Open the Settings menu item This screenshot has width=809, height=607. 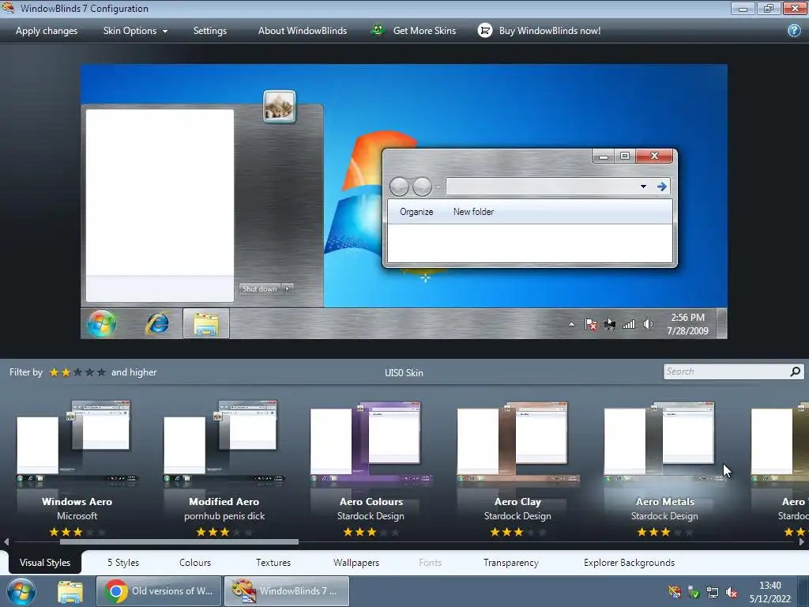pos(210,31)
